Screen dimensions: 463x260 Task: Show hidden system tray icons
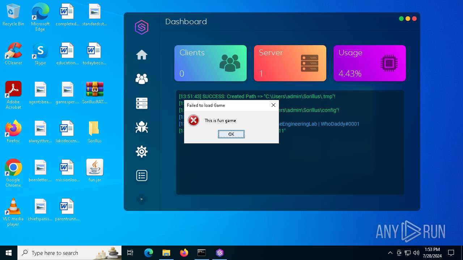[x=390, y=253]
